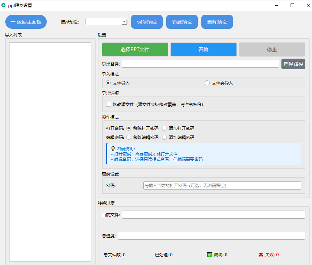Viewport: 312px width, 265px height.
Task: Click the green 选择PPT文件 button
Action: click(x=135, y=49)
